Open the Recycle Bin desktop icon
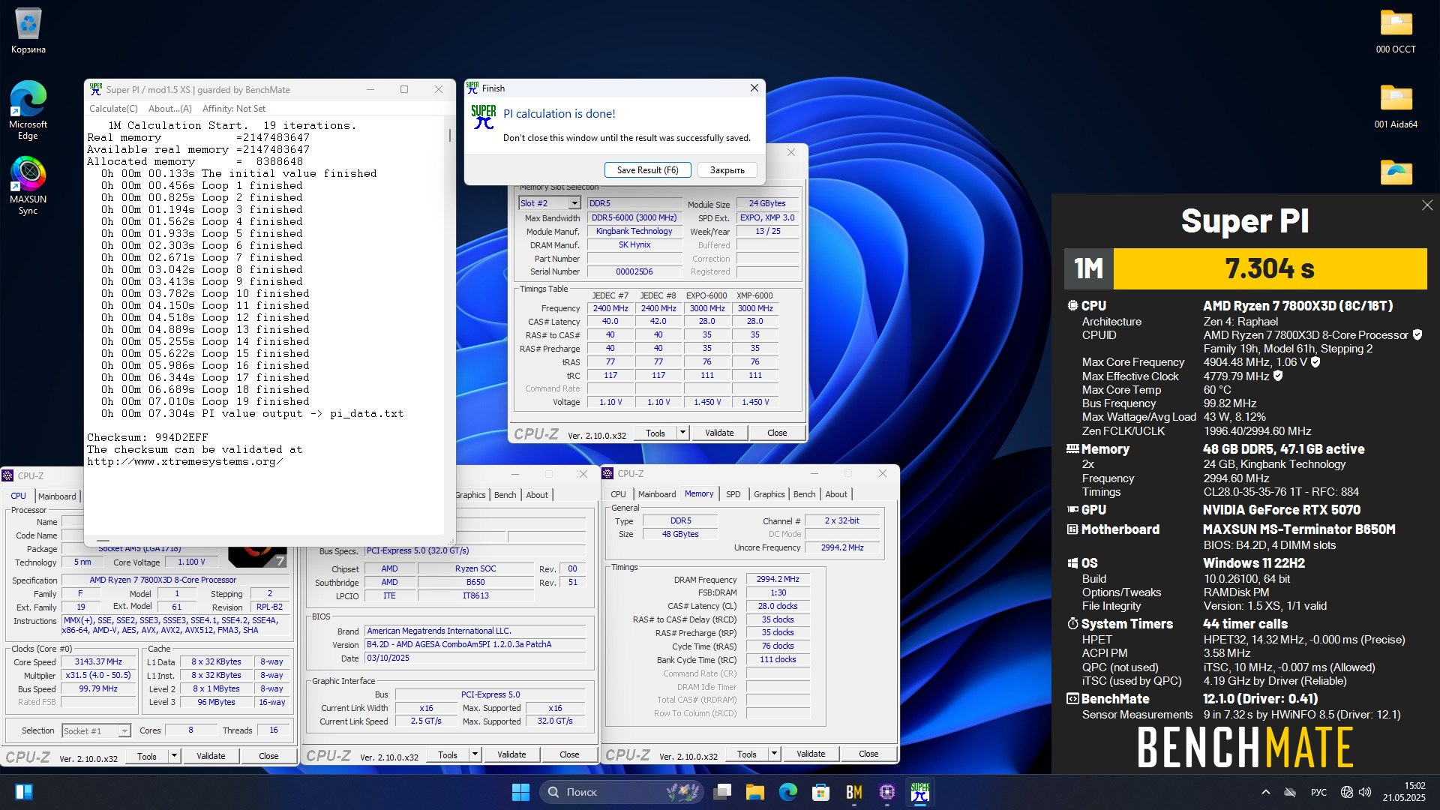This screenshot has width=1440, height=810. 28,31
